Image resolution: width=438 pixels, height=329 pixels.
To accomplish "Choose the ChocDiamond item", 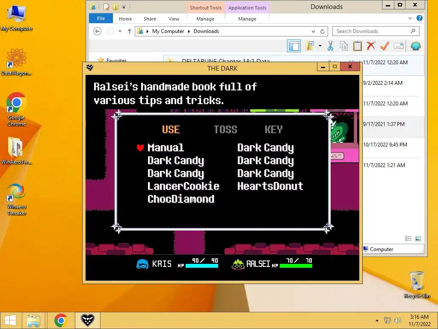I will pos(181,199).
